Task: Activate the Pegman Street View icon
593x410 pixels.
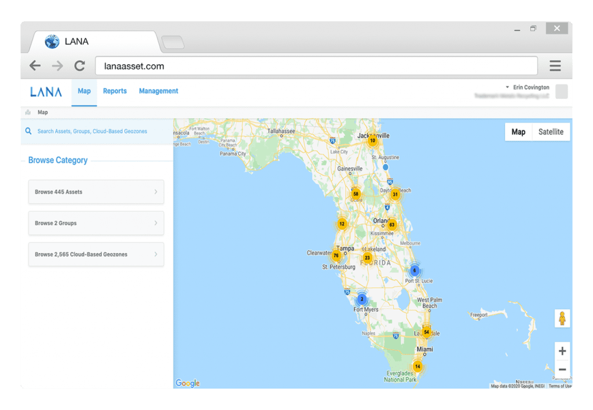Action: pos(562,318)
